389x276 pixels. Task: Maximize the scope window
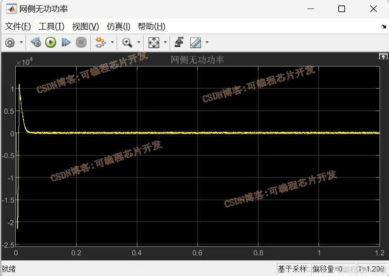tap(341, 9)
